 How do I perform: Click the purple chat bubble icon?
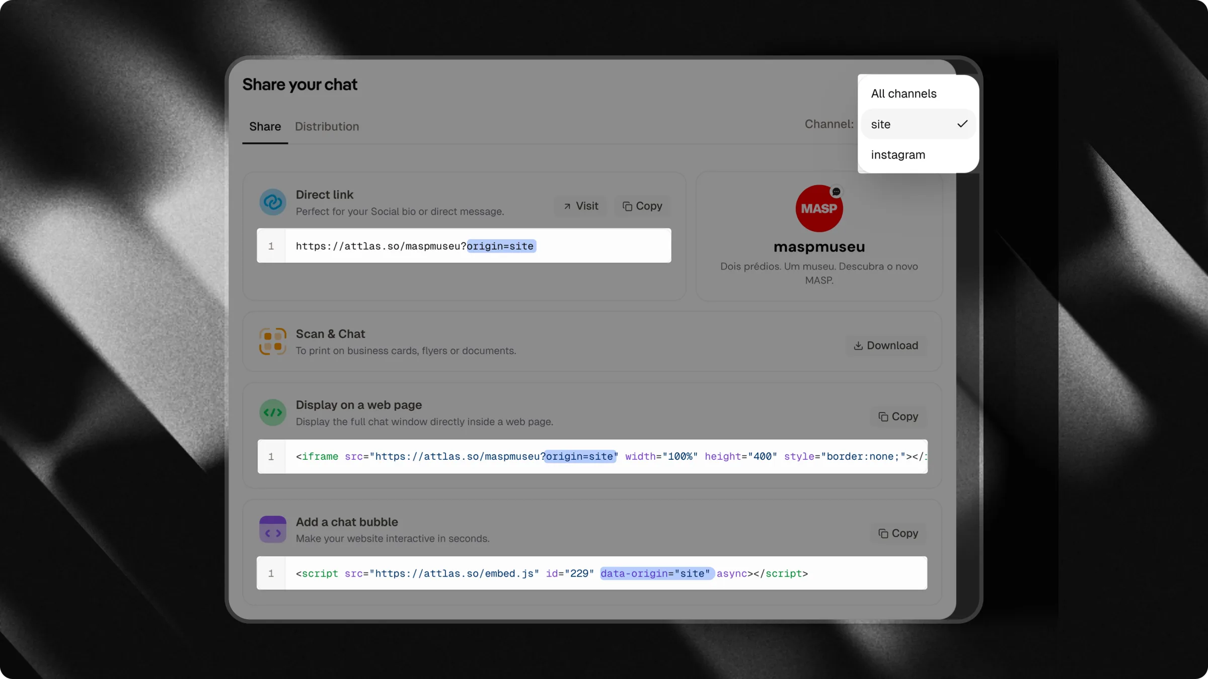(x=273, y=530)
